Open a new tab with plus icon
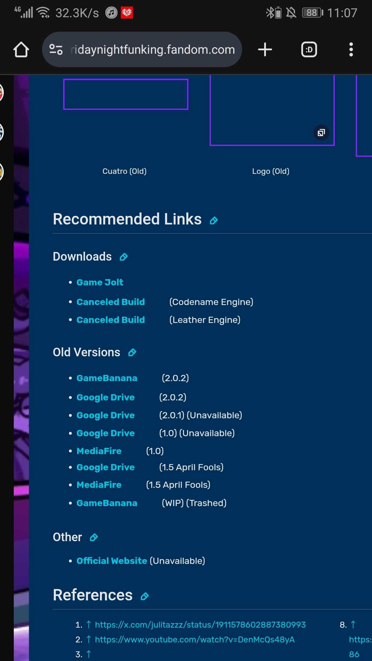Viewport: 372px width, 661px height. coord(265,50)
